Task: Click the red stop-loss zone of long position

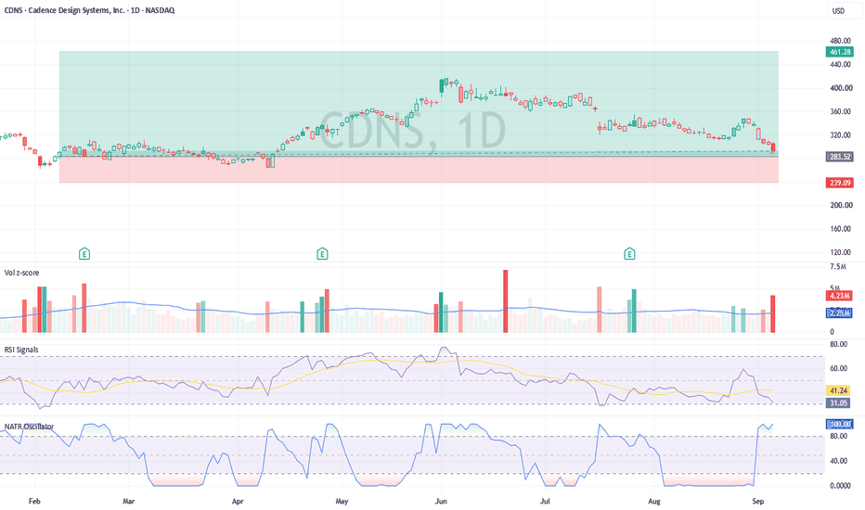Action: tap(419, 170)
